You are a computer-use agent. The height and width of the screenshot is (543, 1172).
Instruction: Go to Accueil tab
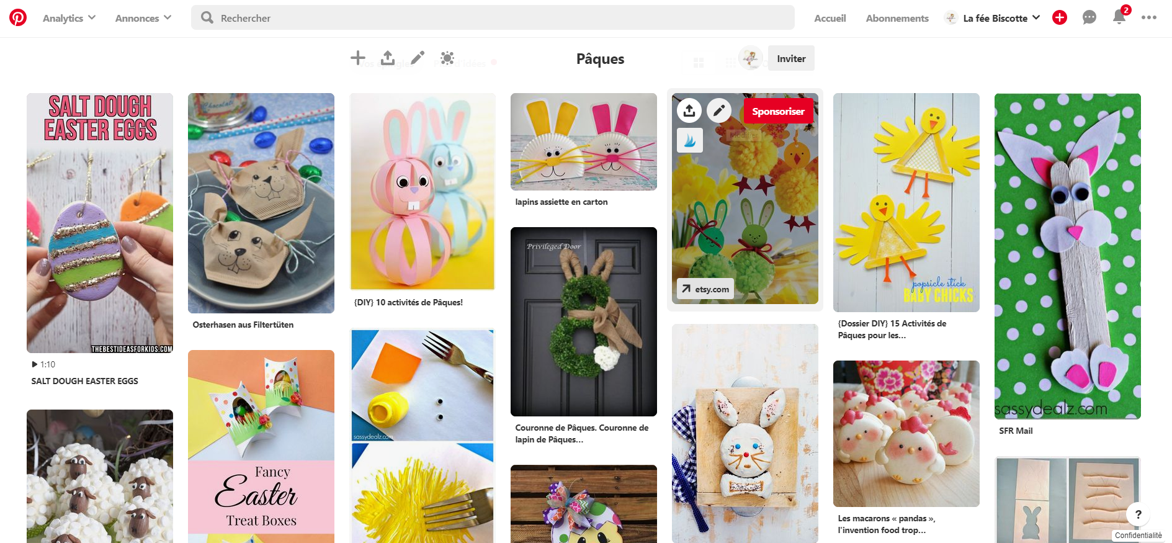(x=830, y=18)
